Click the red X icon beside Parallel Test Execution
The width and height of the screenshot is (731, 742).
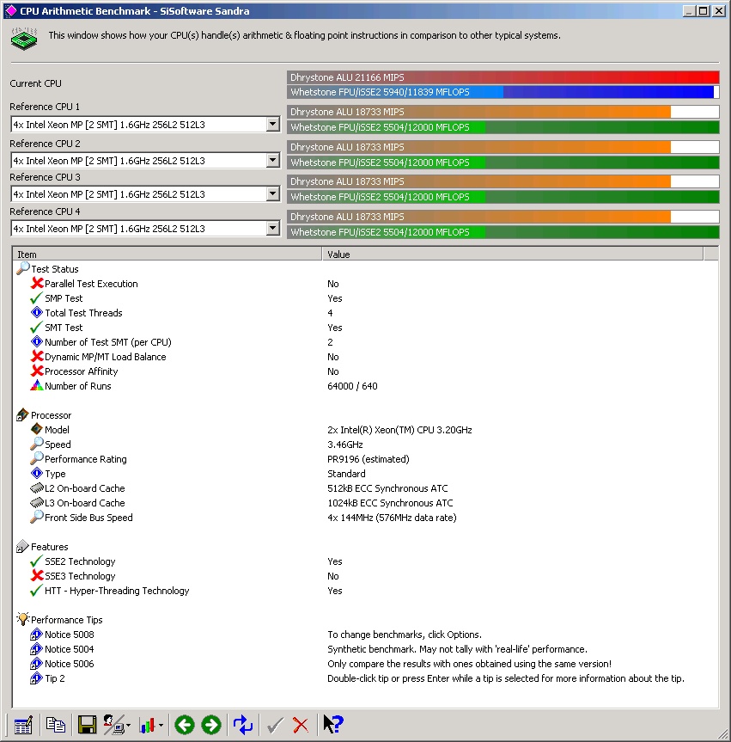pyautogui.click(x=37, y=284)
